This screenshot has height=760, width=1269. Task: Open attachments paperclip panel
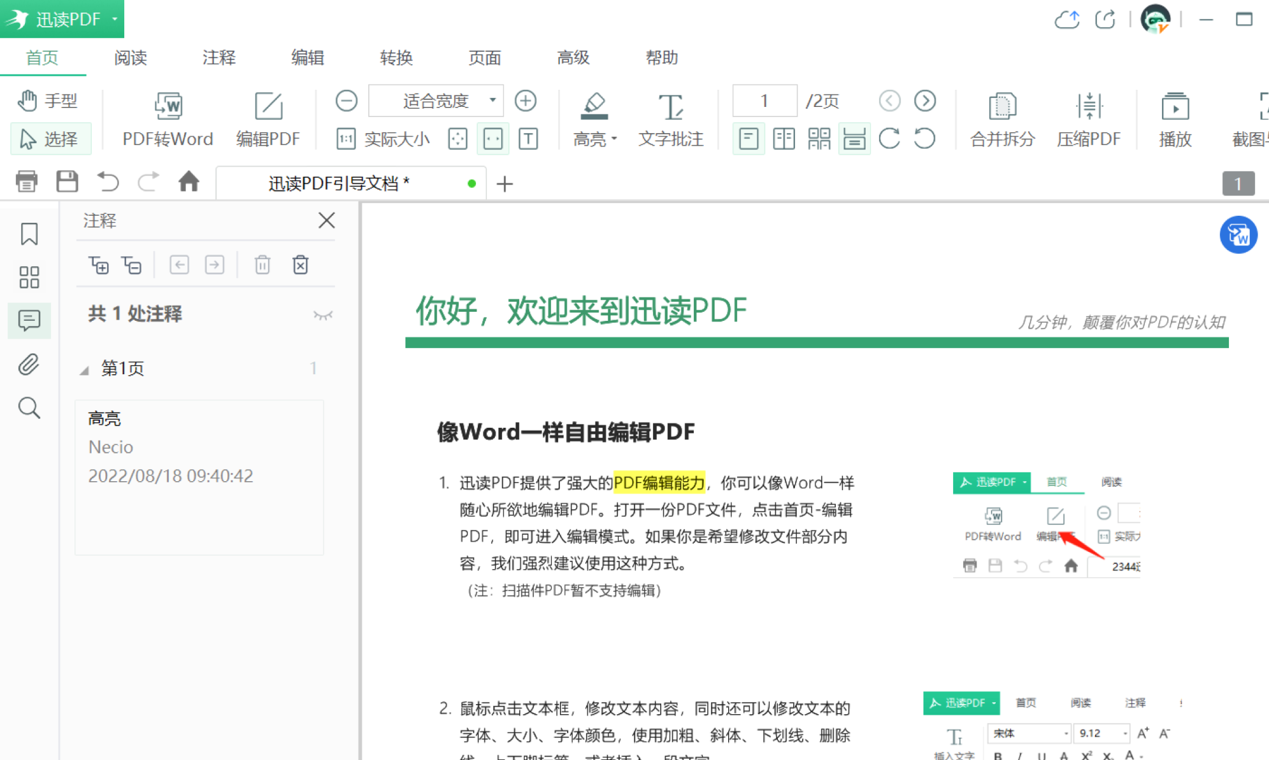(x=29, y=364)
